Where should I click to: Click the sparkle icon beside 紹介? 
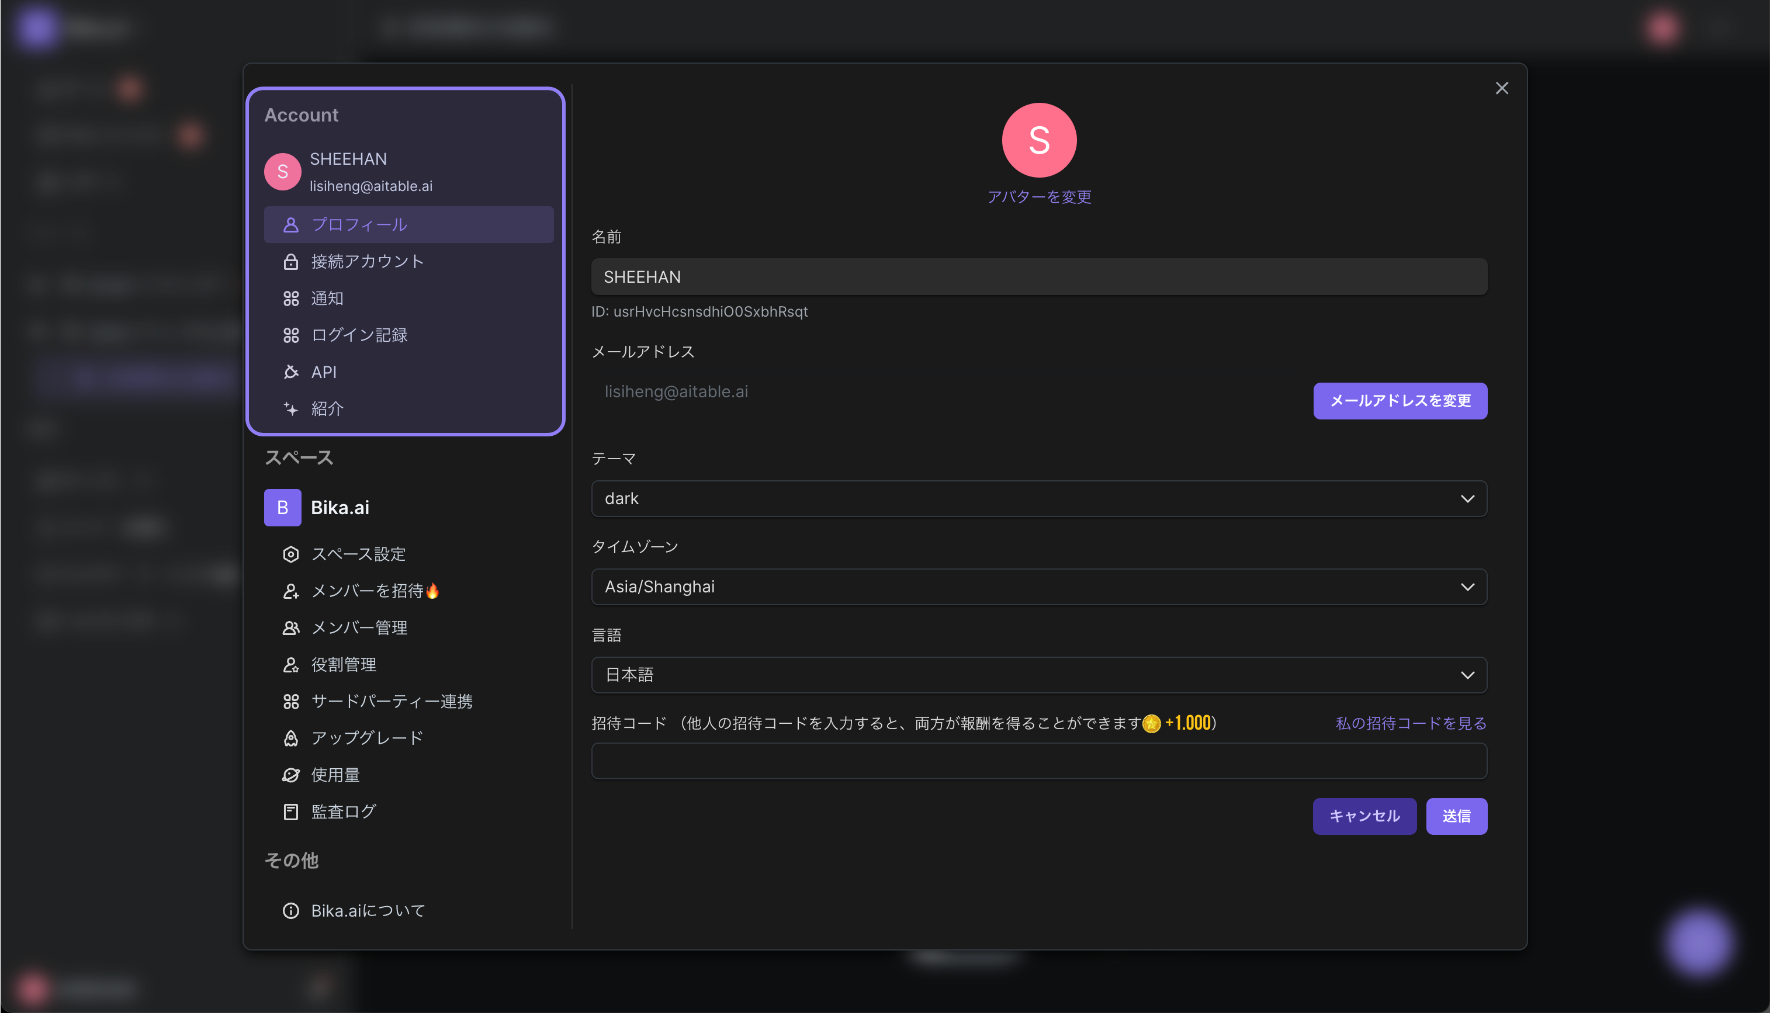coord(291,409)
